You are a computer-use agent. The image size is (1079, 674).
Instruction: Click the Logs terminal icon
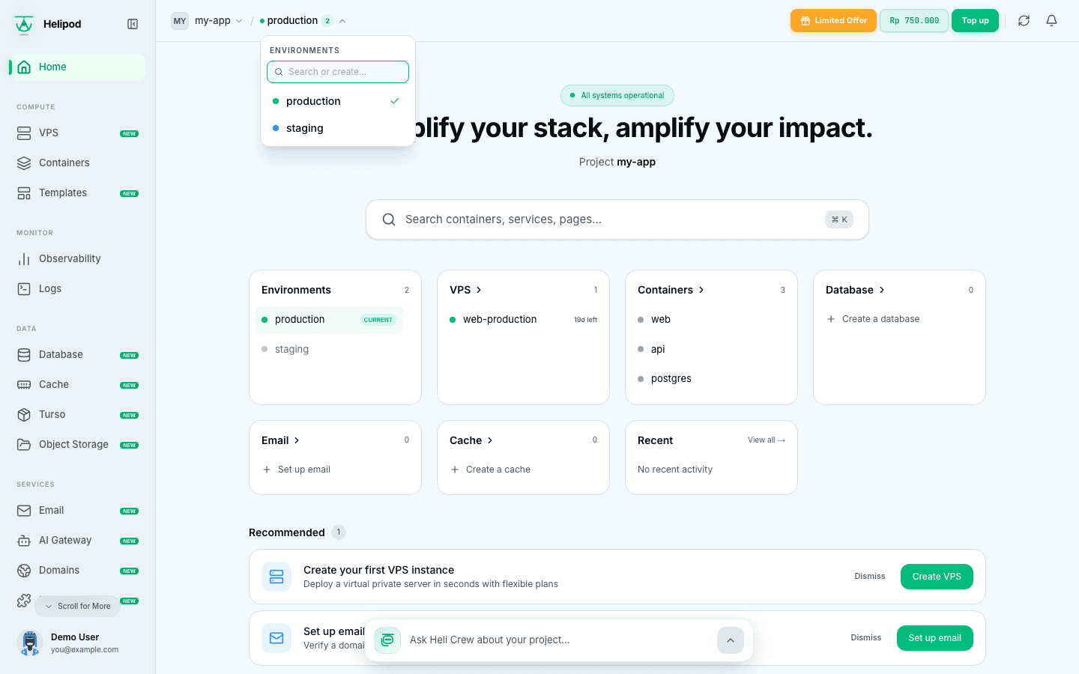[24, 288]
